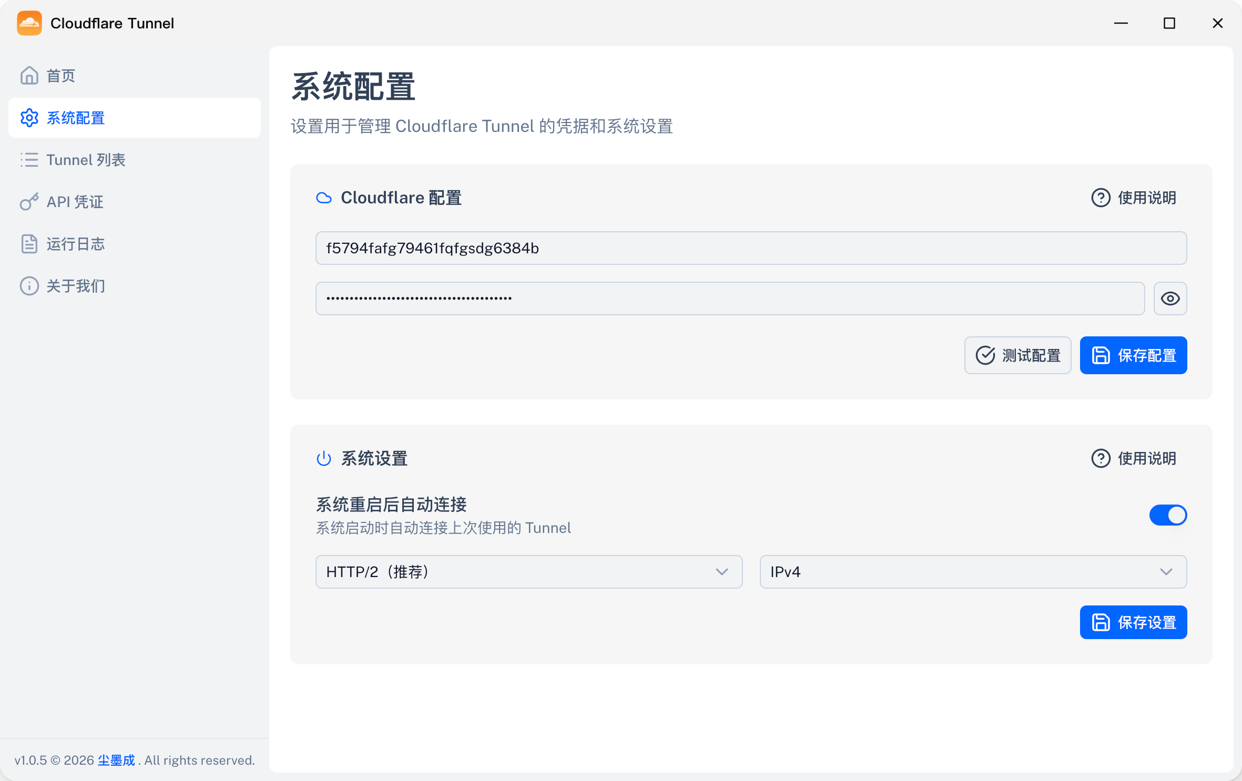Click the power icon beside 系统设置
Screen dimensions: 1242x781
(324, 458)
